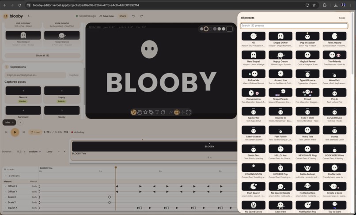
Task: Choose the Type & Bounce preset
Action: [307, 77]
